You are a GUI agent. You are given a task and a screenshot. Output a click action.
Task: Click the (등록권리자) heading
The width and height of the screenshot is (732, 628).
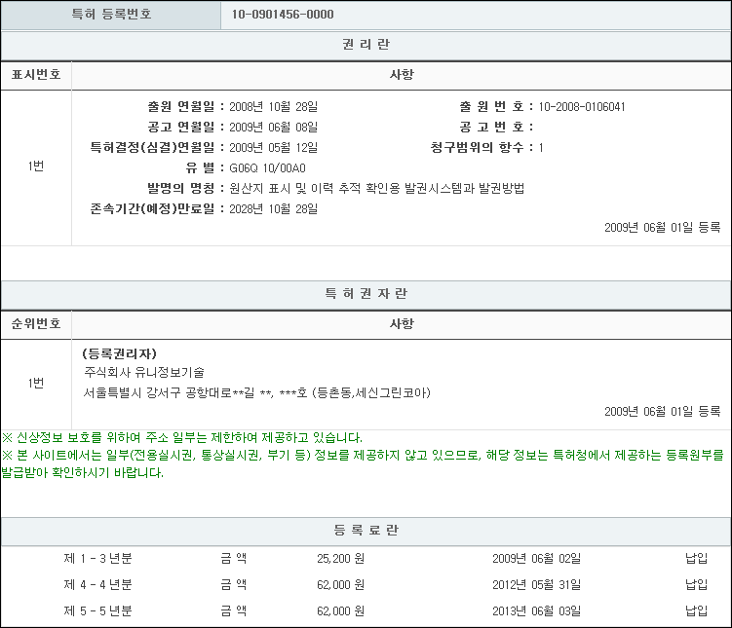(120, 353)
